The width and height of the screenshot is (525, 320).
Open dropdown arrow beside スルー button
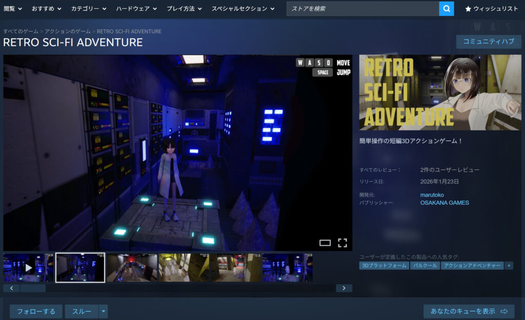tap(104, 311)
